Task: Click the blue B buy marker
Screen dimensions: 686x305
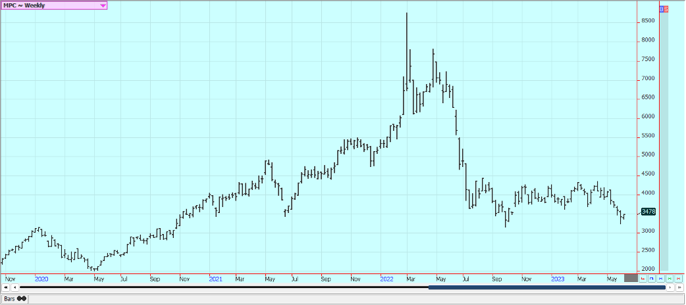Action: tap(662, 9)
